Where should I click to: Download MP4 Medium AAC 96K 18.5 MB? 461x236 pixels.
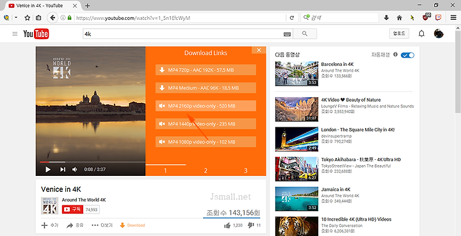[206, 88]
